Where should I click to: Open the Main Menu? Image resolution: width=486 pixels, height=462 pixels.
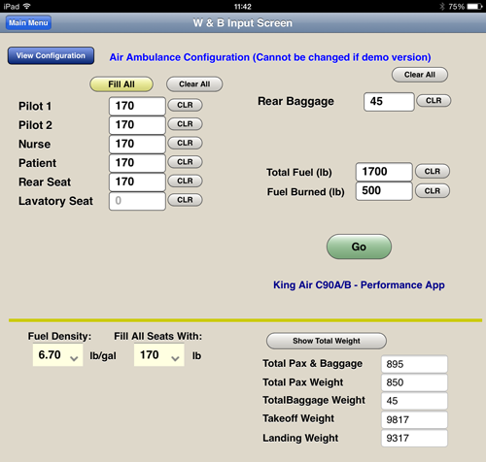[28, 22]
